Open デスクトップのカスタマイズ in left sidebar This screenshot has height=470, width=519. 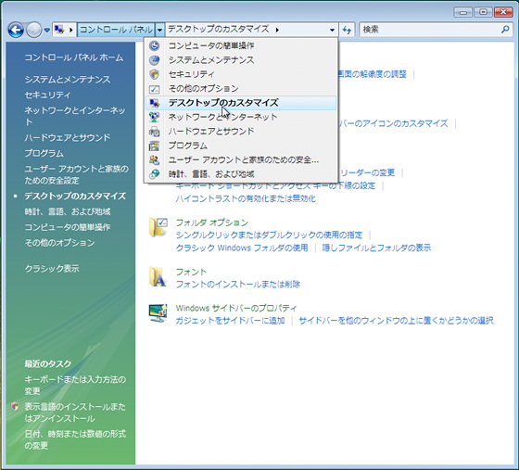click(x=75, y=196)
